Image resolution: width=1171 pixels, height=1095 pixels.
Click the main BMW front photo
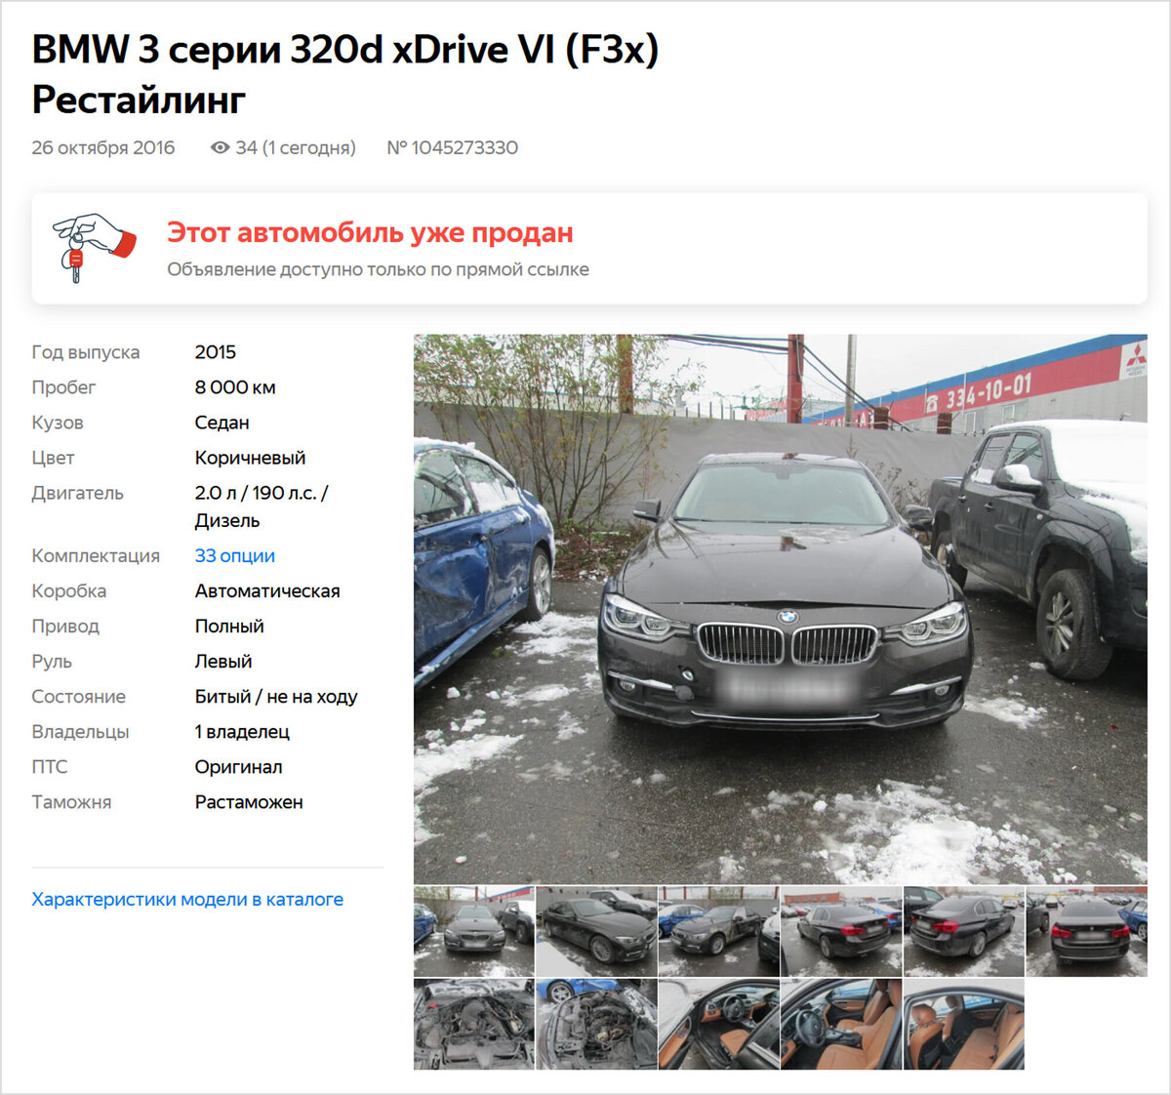(x=780, y=609)
